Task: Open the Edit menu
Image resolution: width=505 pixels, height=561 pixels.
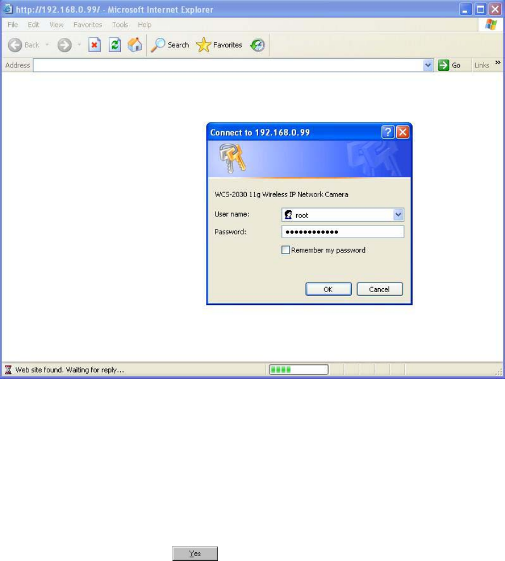Action: tap(34, 25)
